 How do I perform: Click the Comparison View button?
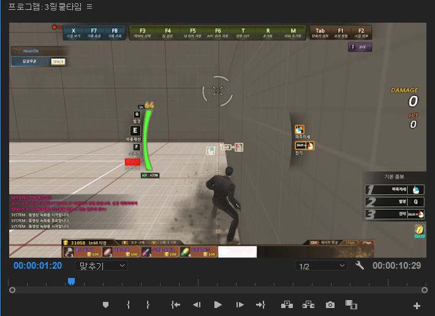click(x=351, y=304)
